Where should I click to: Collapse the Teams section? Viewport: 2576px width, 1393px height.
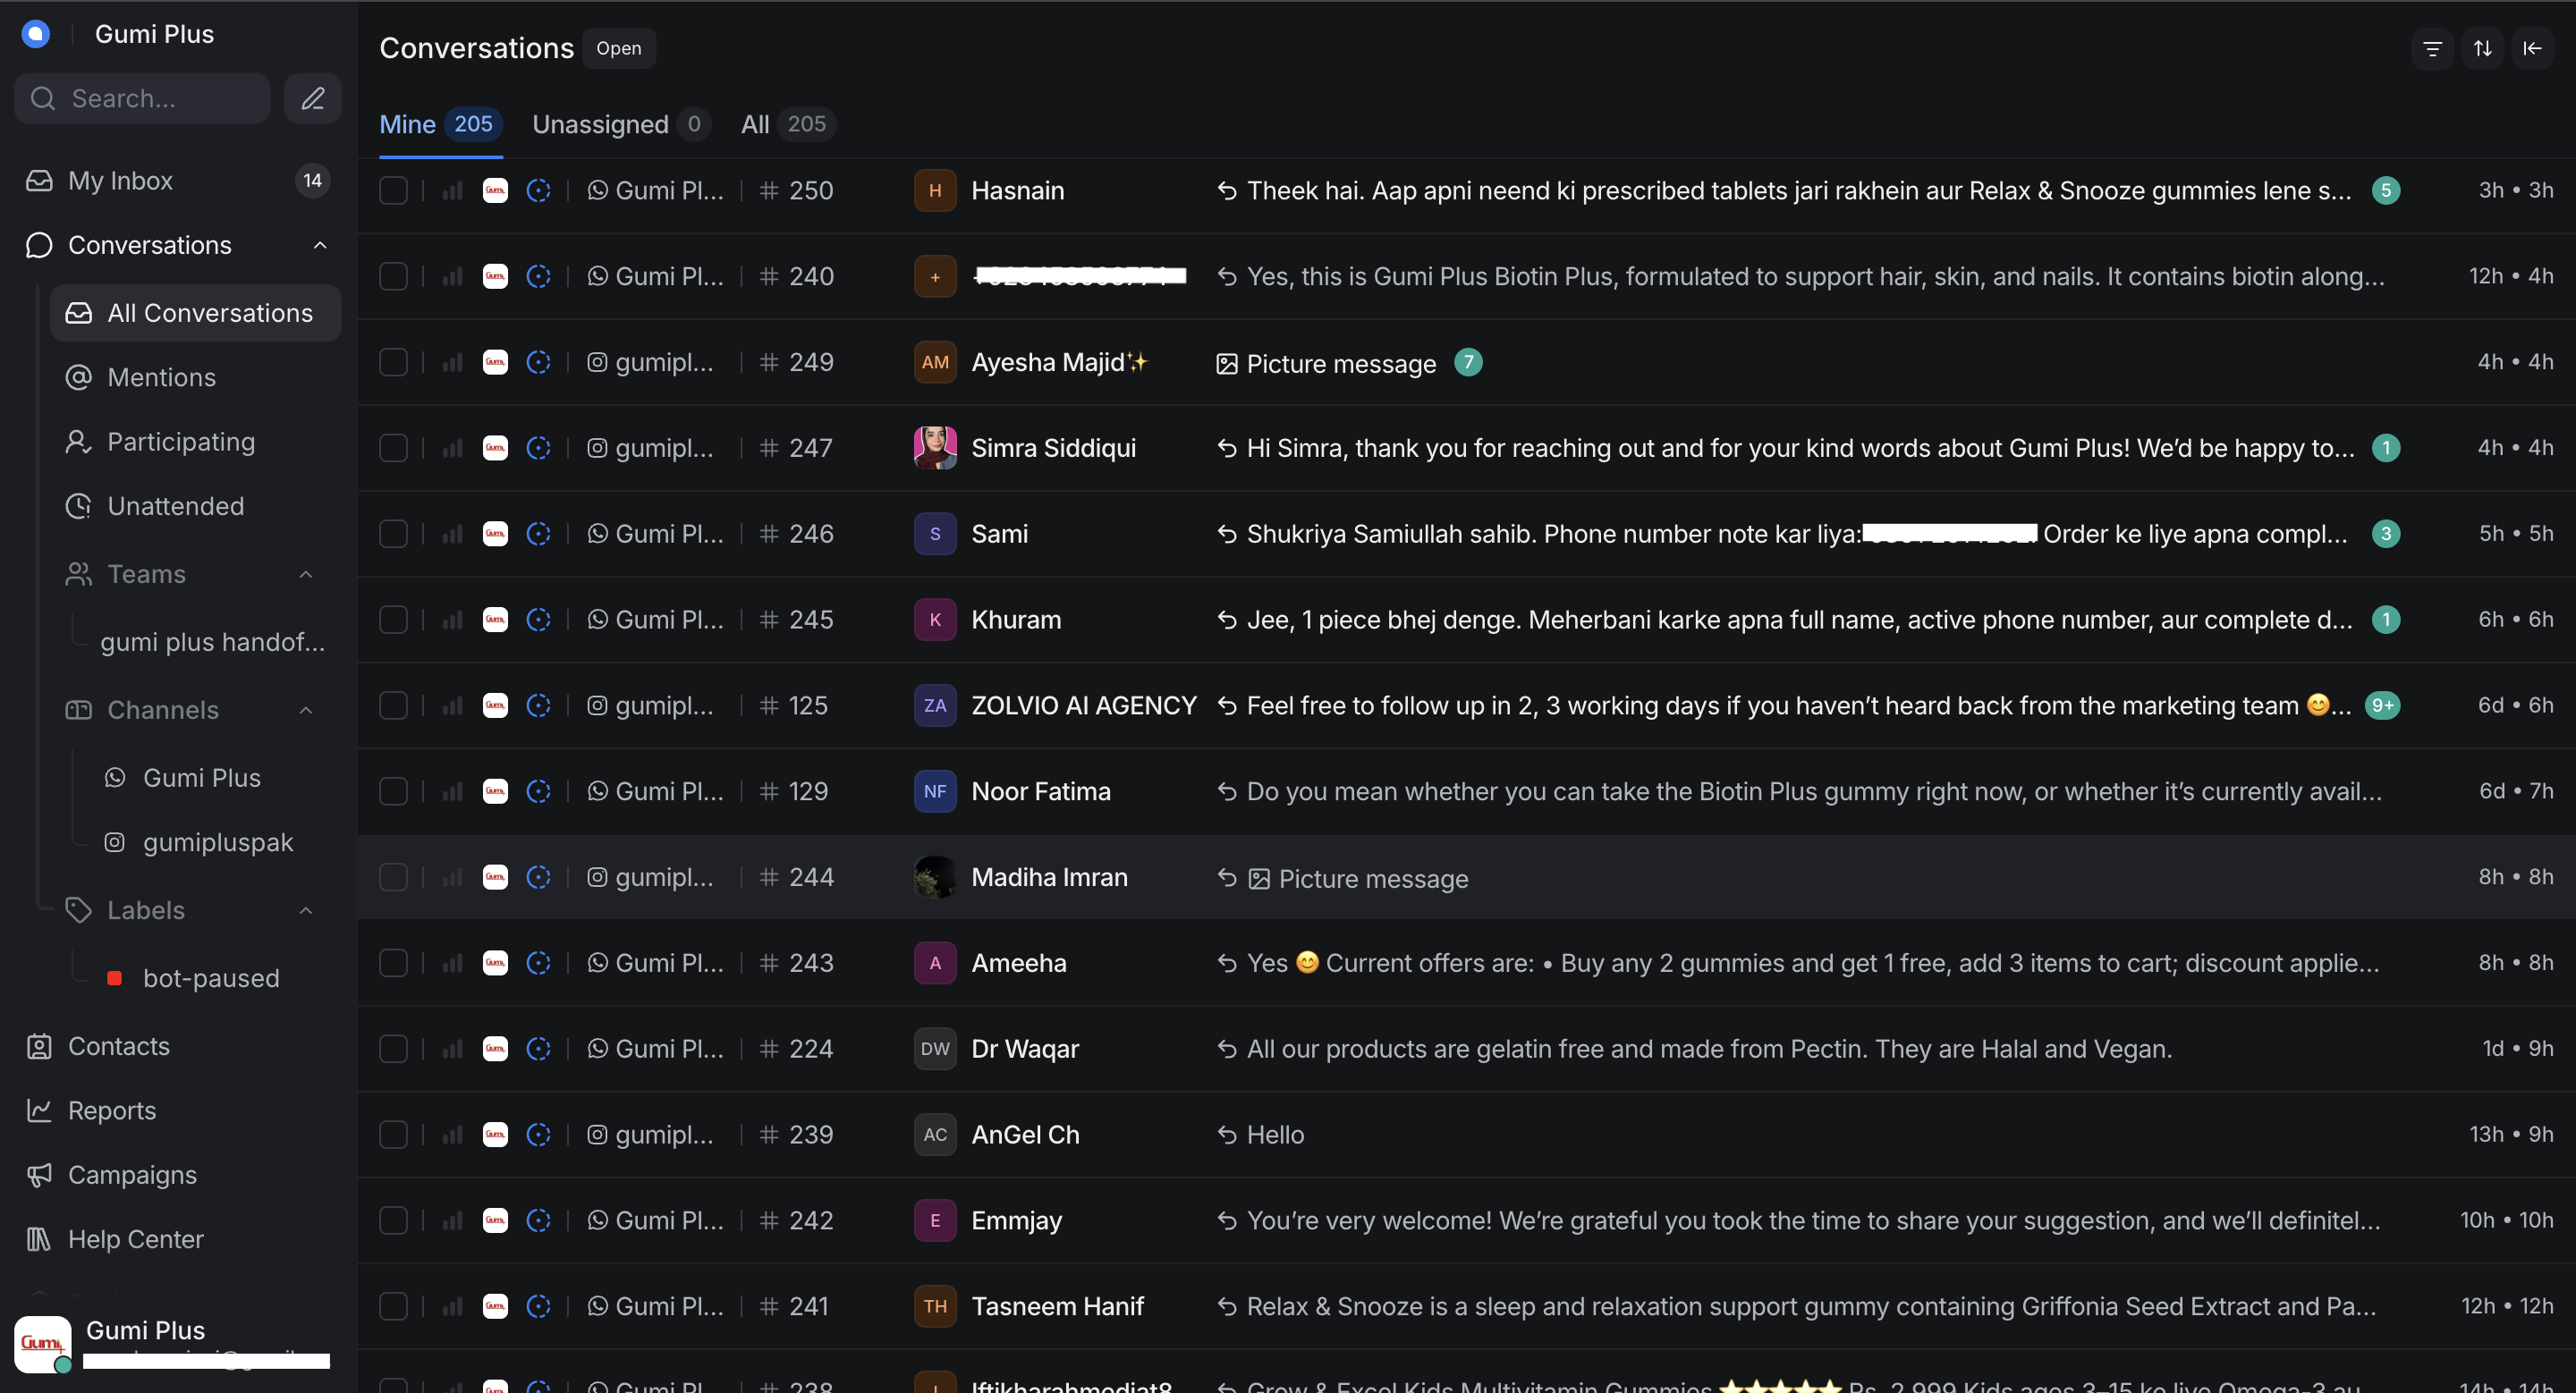click(x=306, y=575)
